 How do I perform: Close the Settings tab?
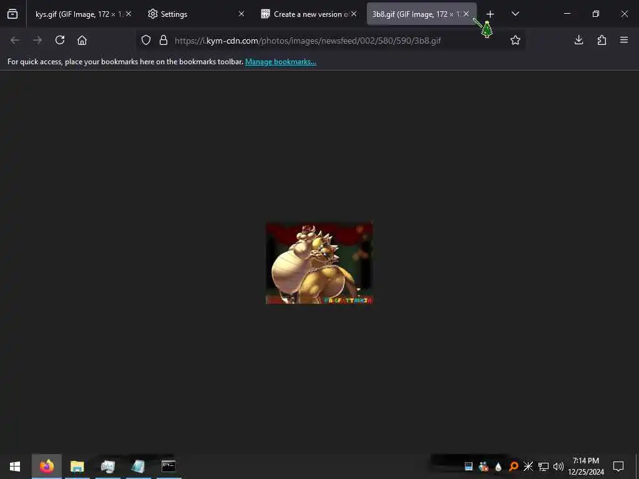click(241, 14)
